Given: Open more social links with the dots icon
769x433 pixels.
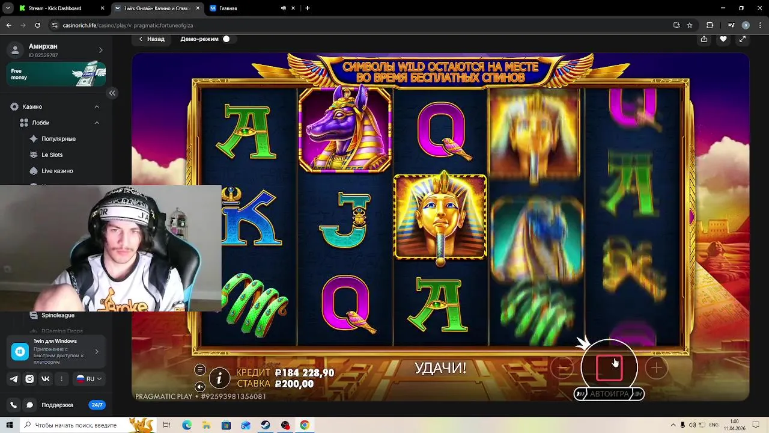Looking at the screenshot, I should tap(61, 379).
